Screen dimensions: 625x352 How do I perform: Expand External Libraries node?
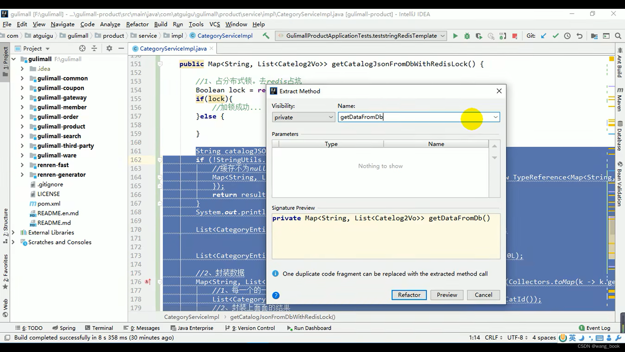(x=13, y=232)
